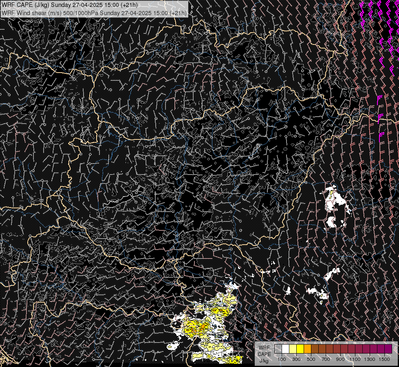Pick the bright yellow legend swatch

(x=300, y=349)
